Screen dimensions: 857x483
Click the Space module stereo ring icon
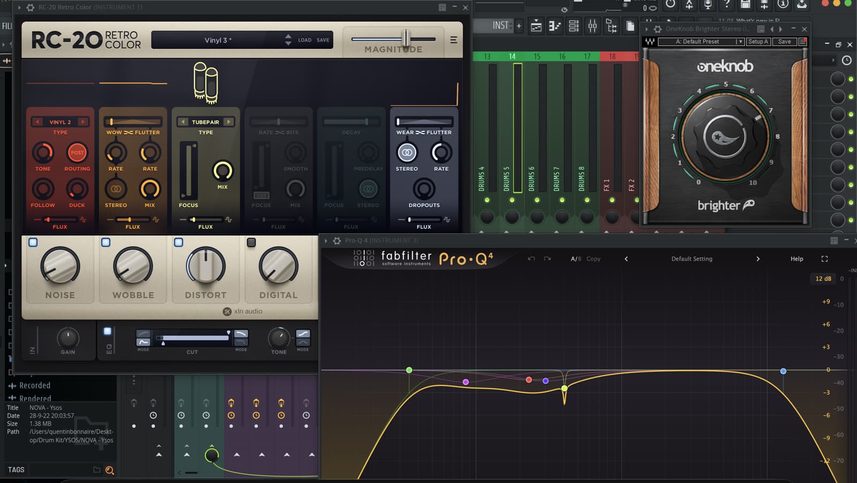tap(368, 189)
